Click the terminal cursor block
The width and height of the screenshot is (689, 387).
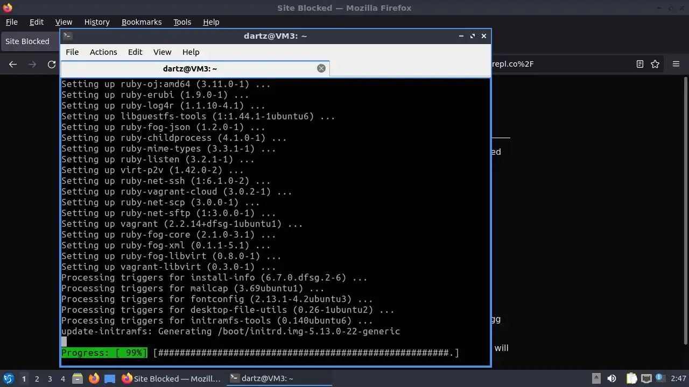64,342
